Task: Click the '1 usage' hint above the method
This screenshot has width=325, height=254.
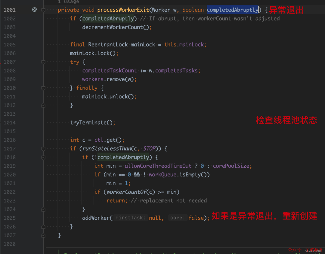Action: (x=68, y=2)
